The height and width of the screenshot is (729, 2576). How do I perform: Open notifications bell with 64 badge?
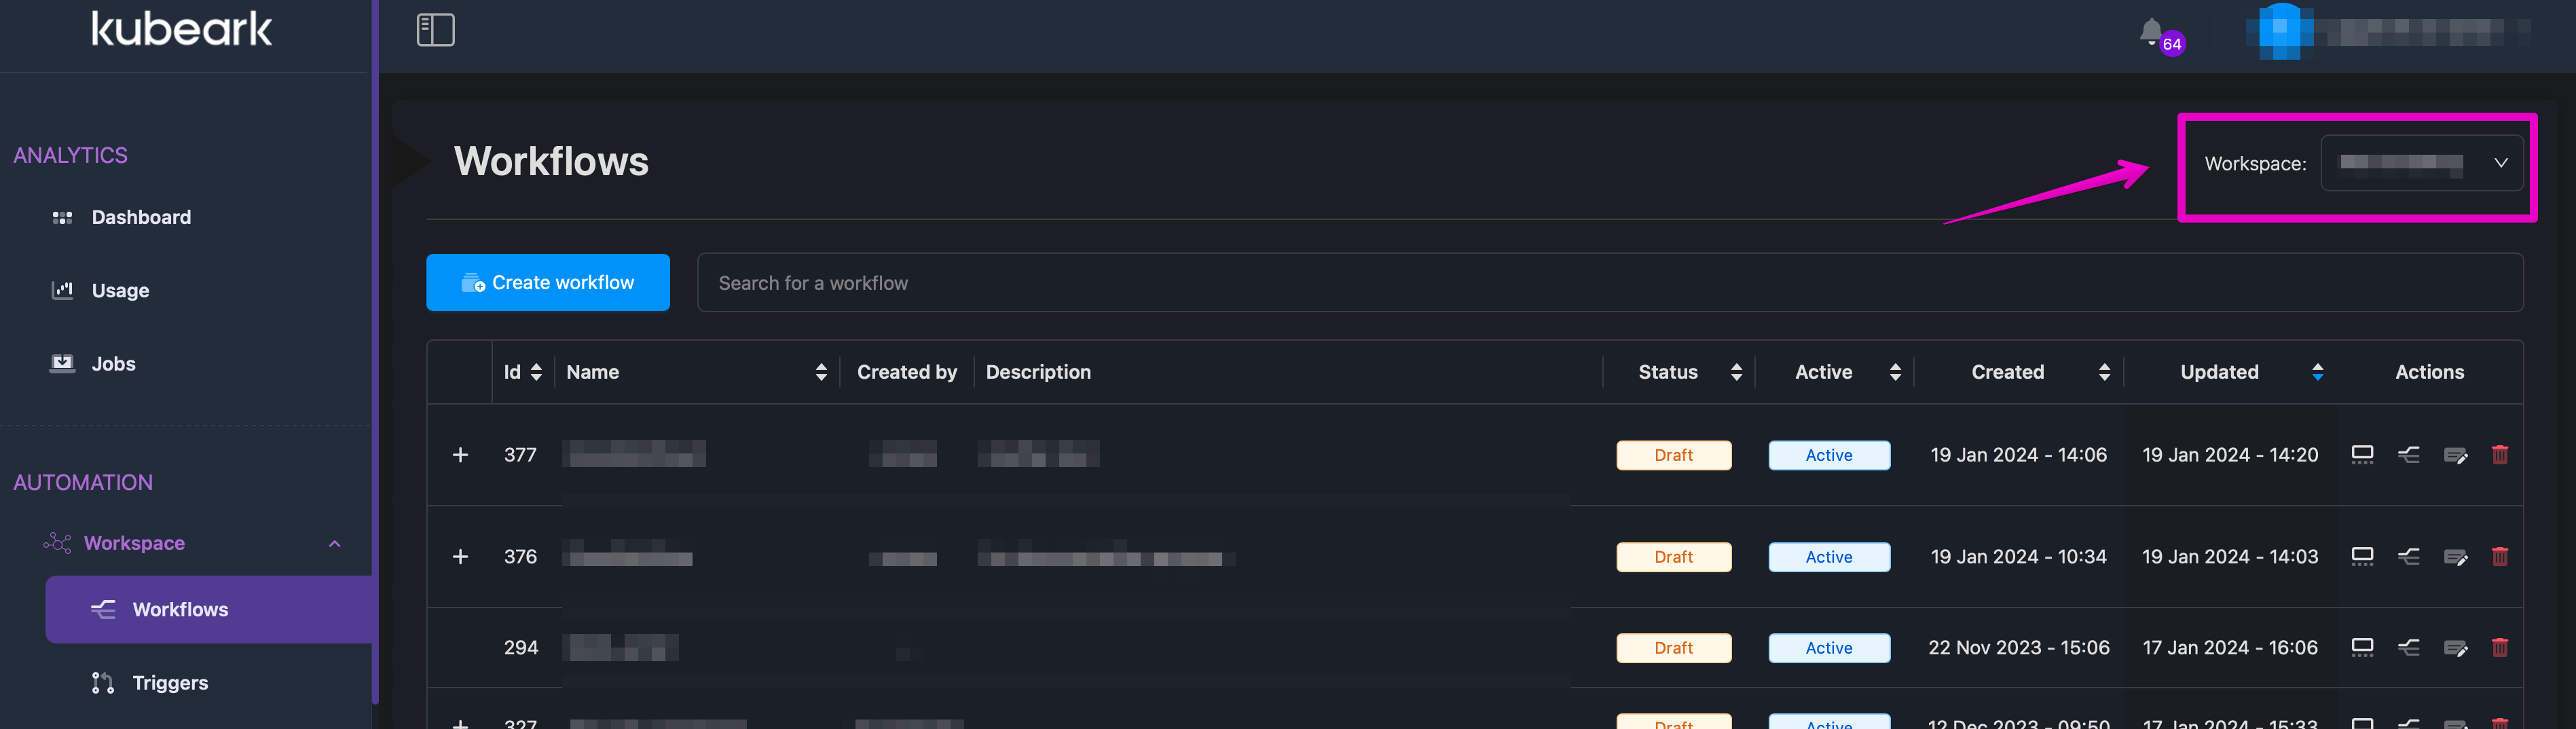point(2152,33)
